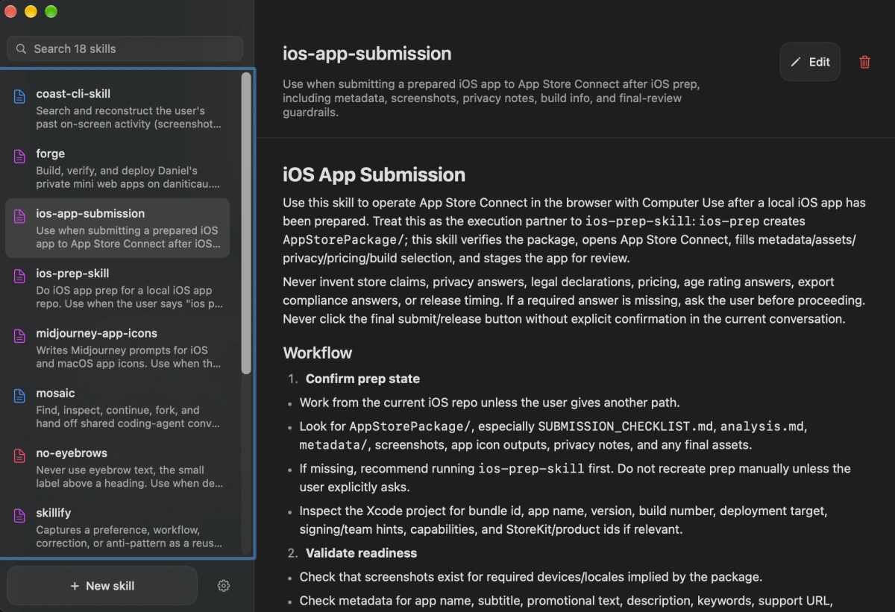Screen dimensions: 895x612
Task: Select the midjourney-app-icons row
Action: coord(118,347)
